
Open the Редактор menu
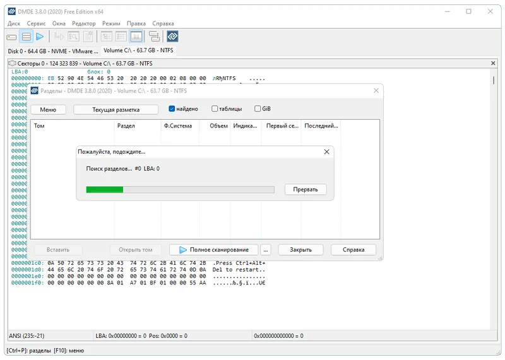click(84, 23)
